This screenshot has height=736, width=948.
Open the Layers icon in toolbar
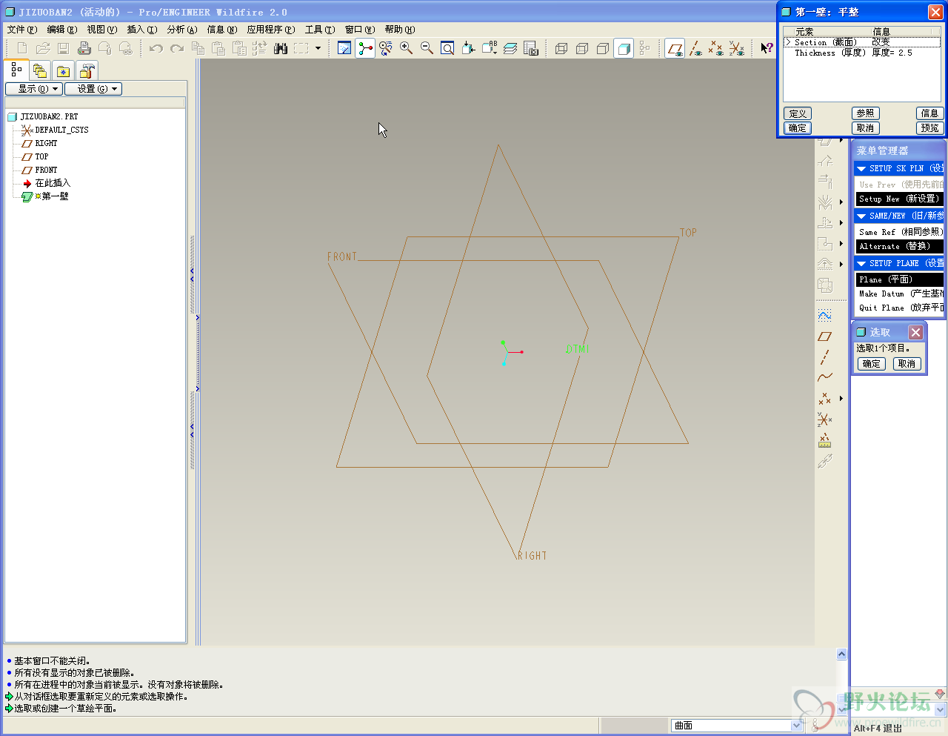click(x=510, y=48)
